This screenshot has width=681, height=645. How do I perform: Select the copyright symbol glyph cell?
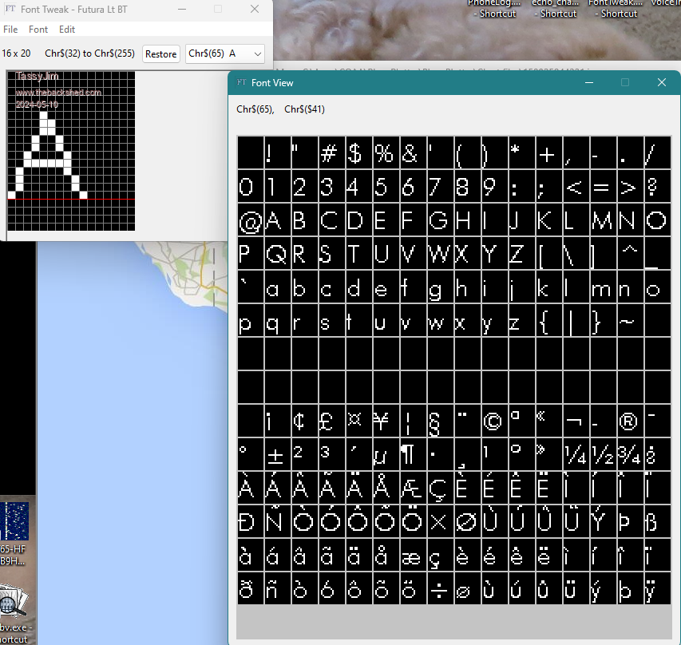(x=493, y=421)
